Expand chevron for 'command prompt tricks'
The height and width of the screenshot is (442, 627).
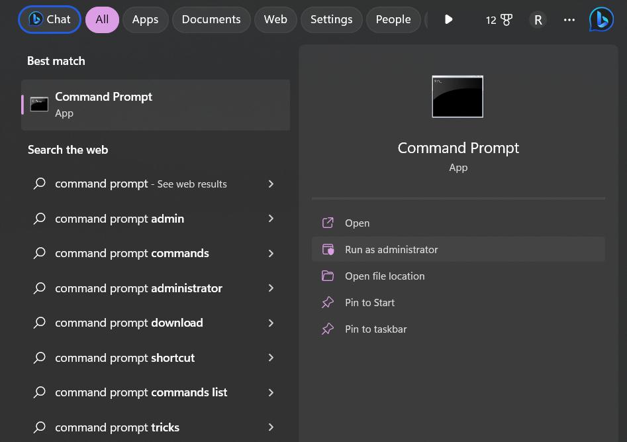coord(271,427)
